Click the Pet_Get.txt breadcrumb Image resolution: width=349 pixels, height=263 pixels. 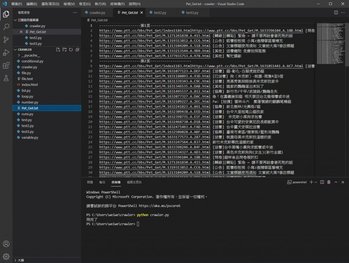[97, 20]
